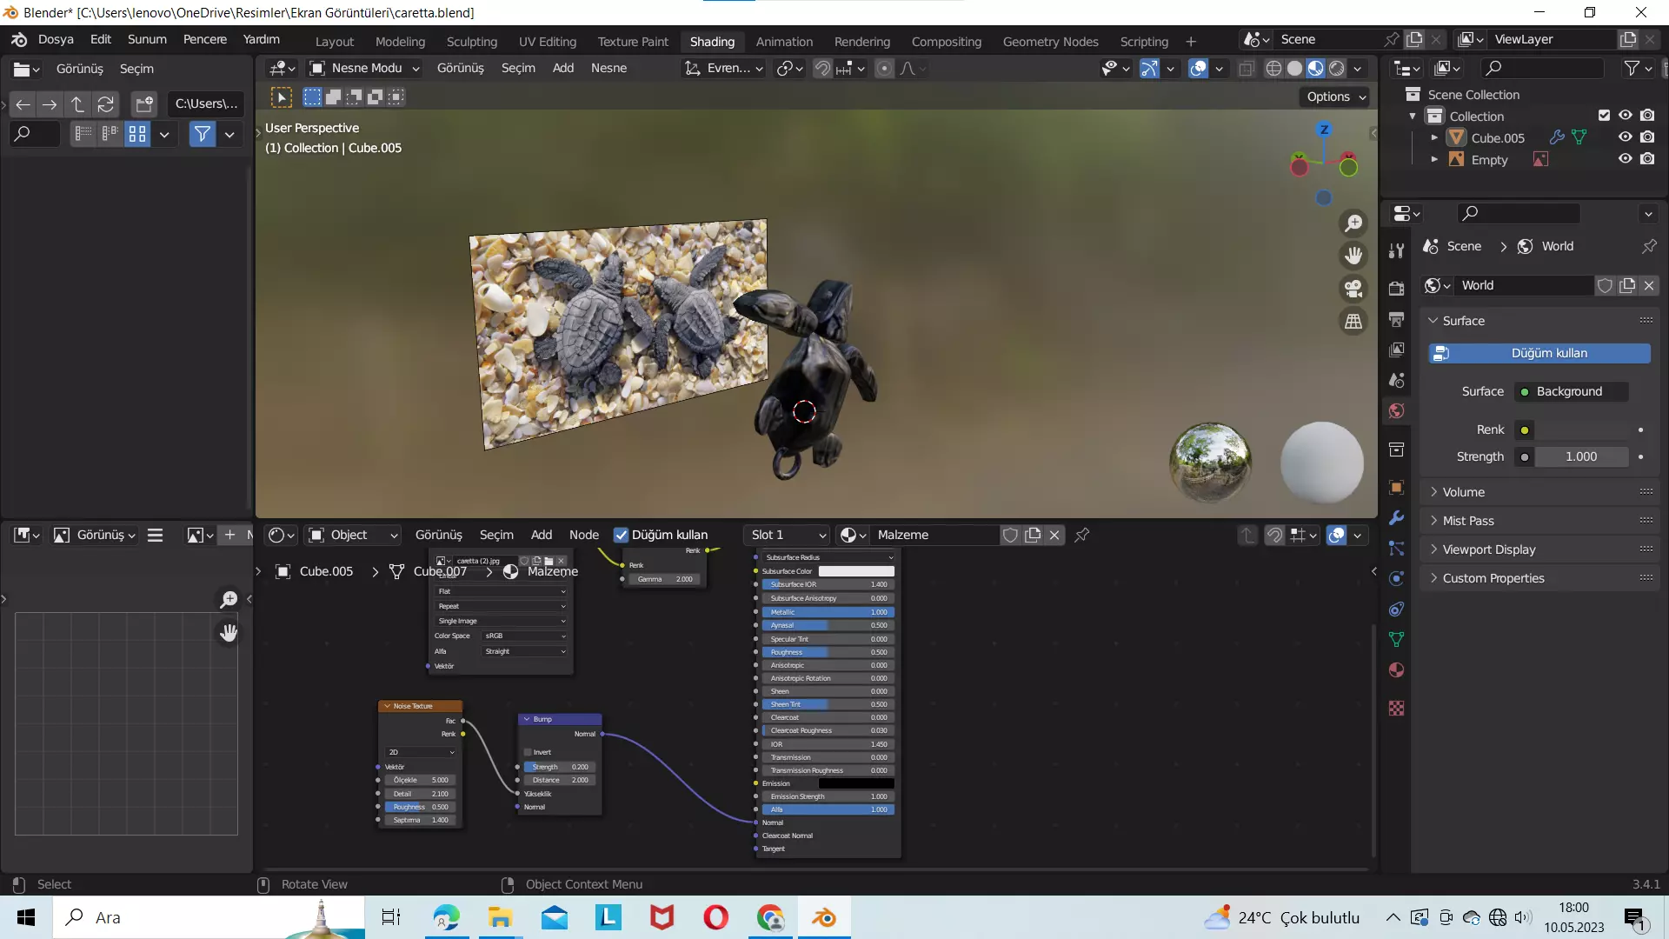This screenshot has width=1669, height=939.
Task: Pin the node editor material icon
Action: pos(1082,535)
